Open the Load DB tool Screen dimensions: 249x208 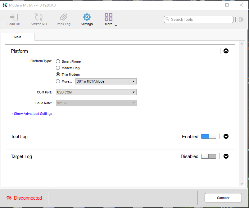click(x=14, y=19)
